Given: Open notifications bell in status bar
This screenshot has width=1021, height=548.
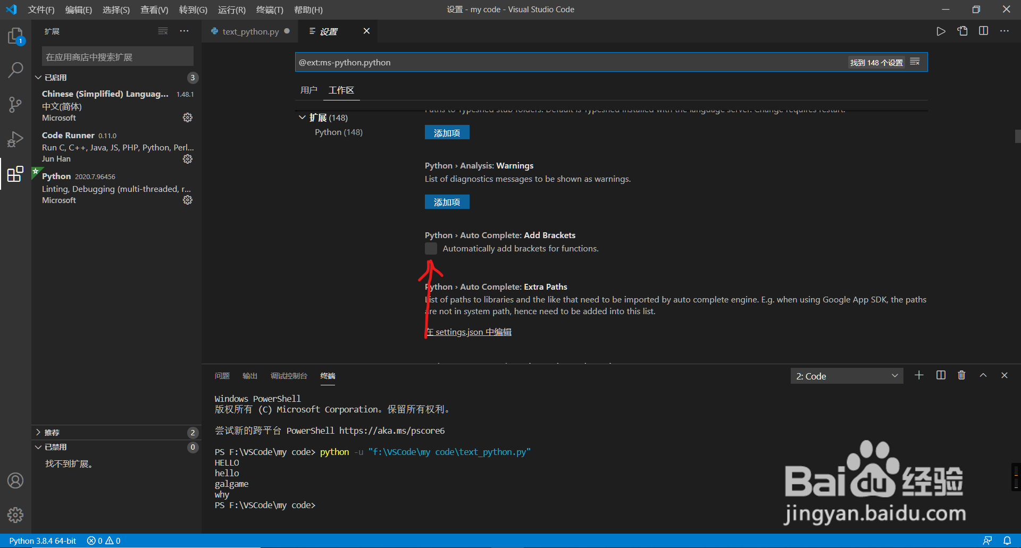Looking at the screenshot, I should point(1007,541).
